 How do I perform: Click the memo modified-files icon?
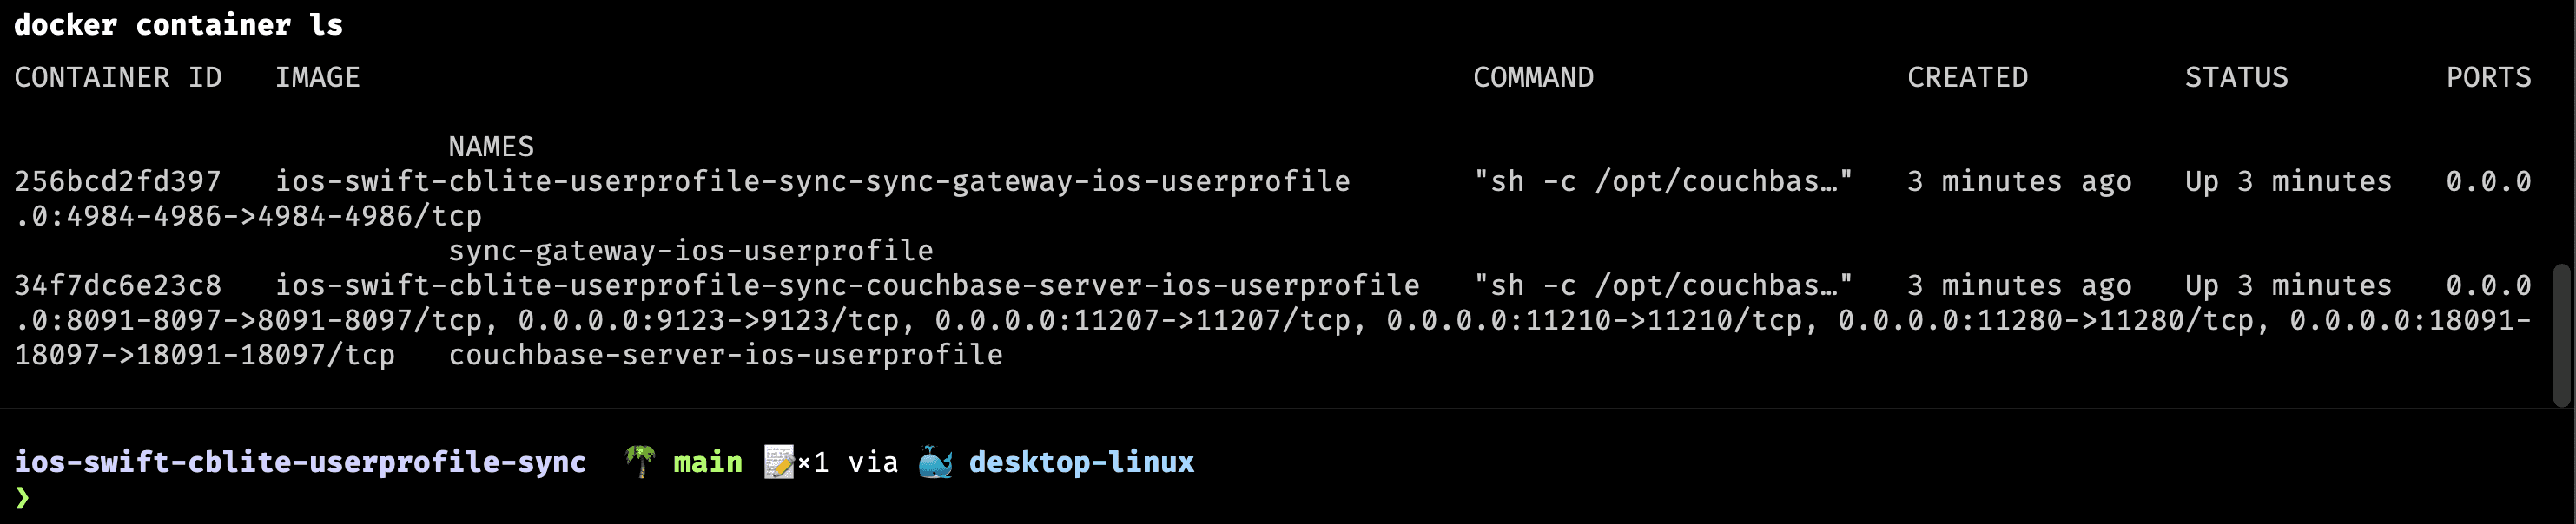(779, 462)
